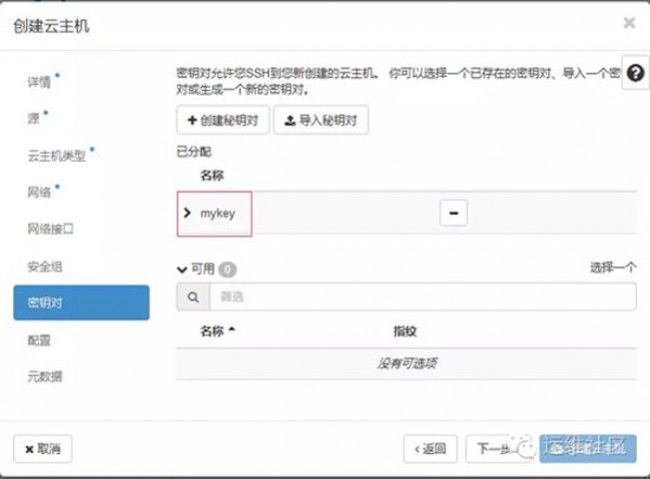The height and width of the screenshot is (479, 650).
Task: Open the 元数据 tab
Action: coord(44,376)
